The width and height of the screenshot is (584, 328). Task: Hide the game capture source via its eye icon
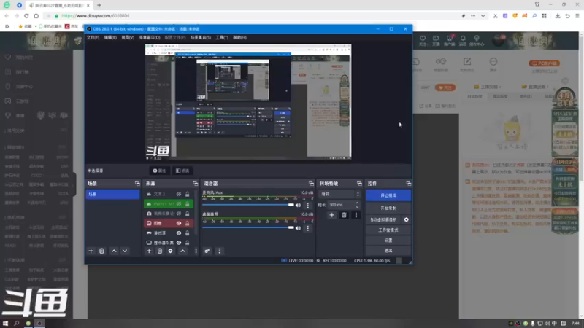click(179, 233)
